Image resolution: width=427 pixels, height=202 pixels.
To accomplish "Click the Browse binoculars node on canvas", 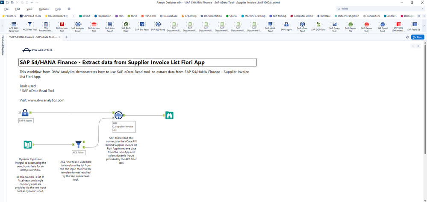I will point(170,115).
